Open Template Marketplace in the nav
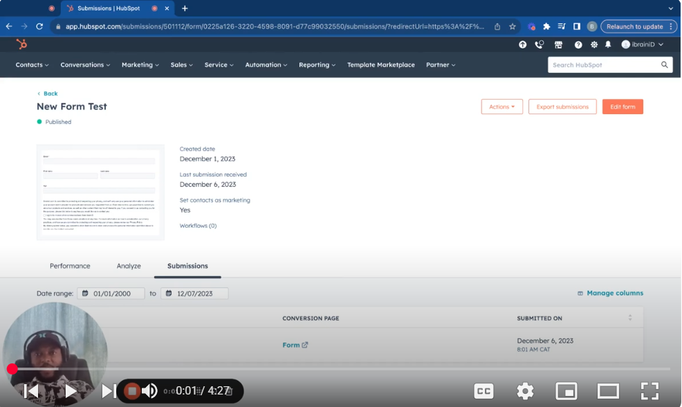The width and height of the screenshot is (682, 407). 380,65
